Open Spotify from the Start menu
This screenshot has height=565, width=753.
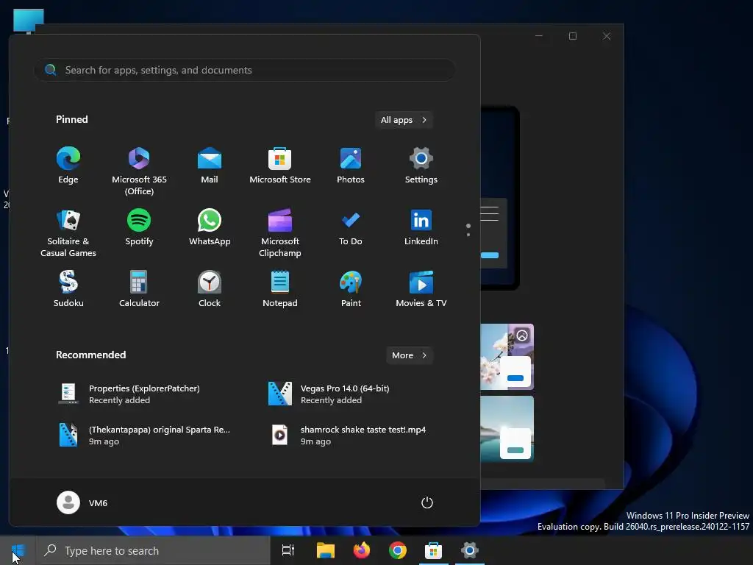click(139, 228)
